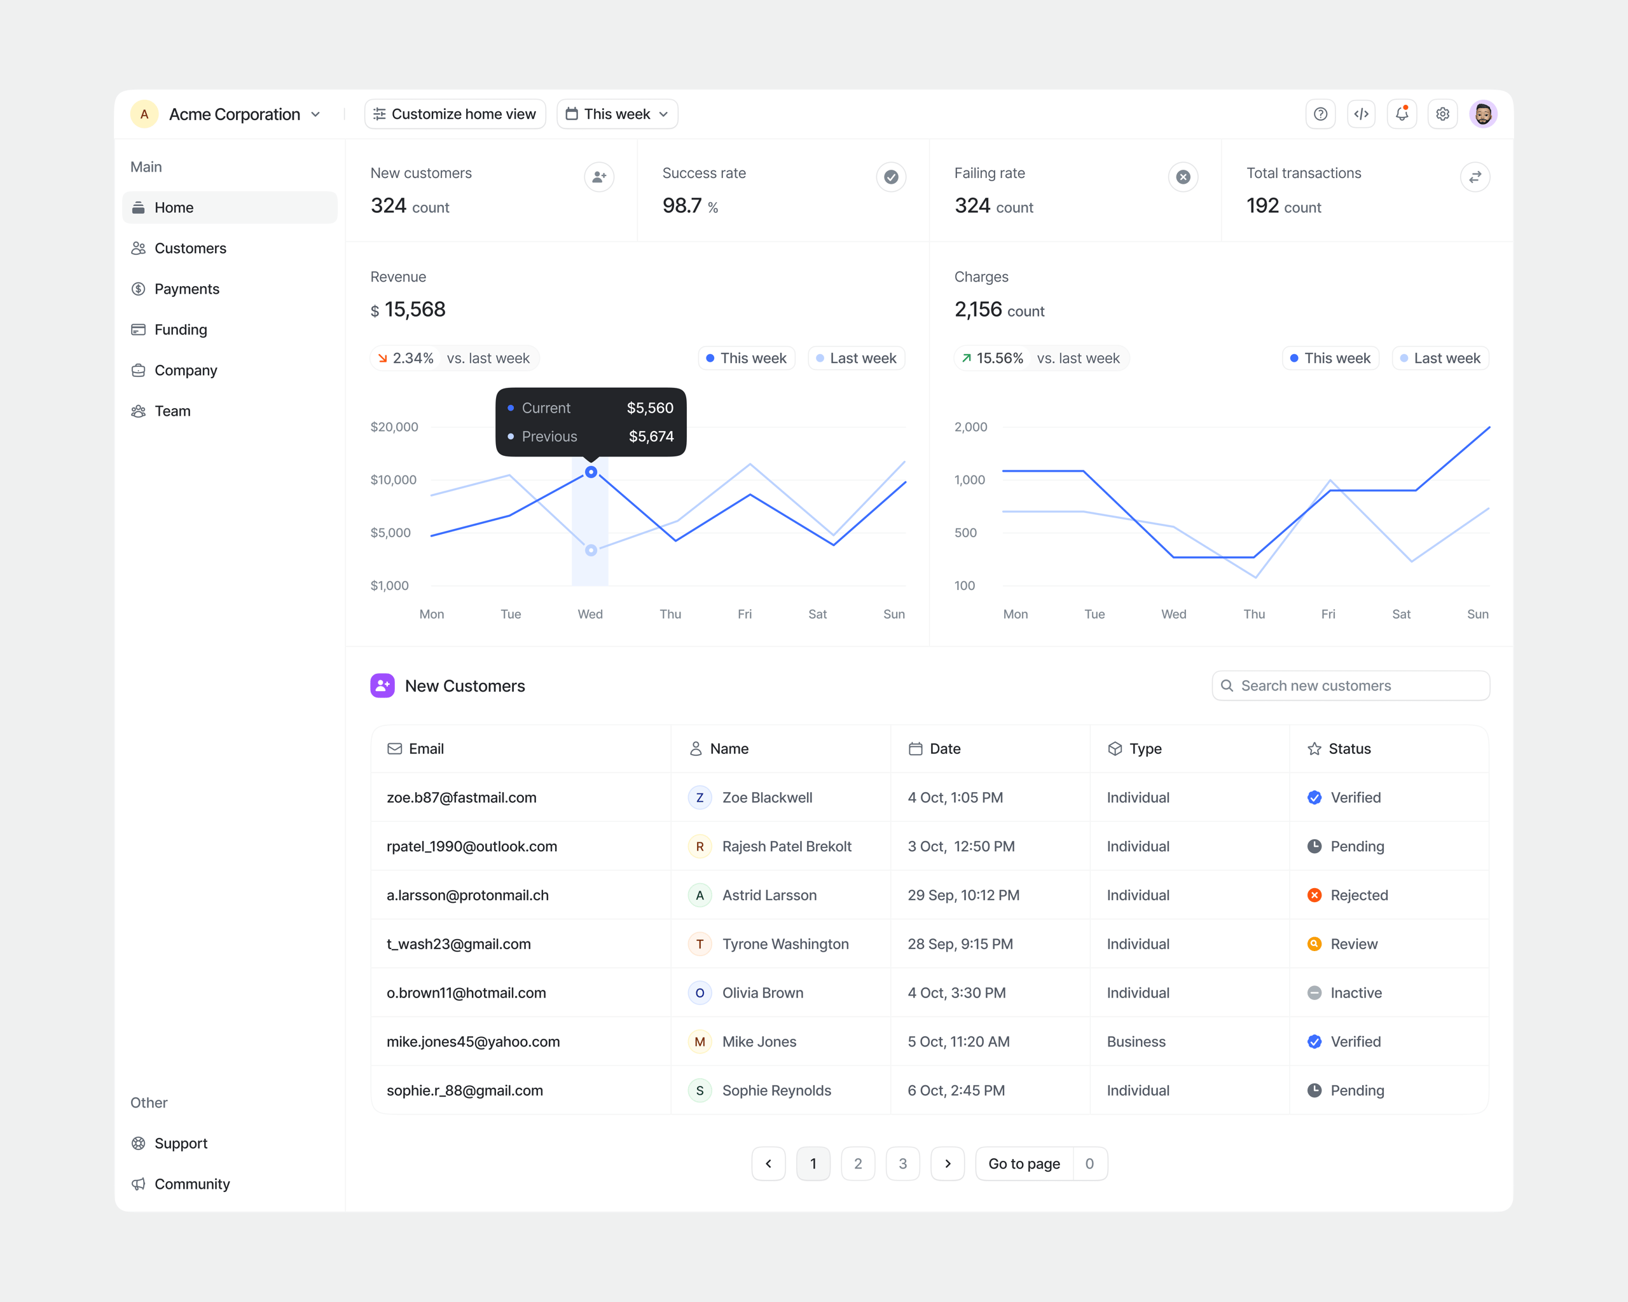Click the Verified badge for Zoe Blackwell

click(1314, 797)
